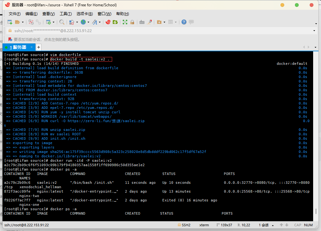Click the New Session toolbar icon
Image resolution: width=321 pixels, height=231 pixels.
point(10,22)
